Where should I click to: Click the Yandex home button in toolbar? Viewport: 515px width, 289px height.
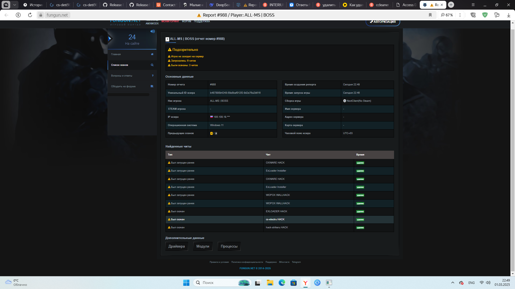point(18,15)
